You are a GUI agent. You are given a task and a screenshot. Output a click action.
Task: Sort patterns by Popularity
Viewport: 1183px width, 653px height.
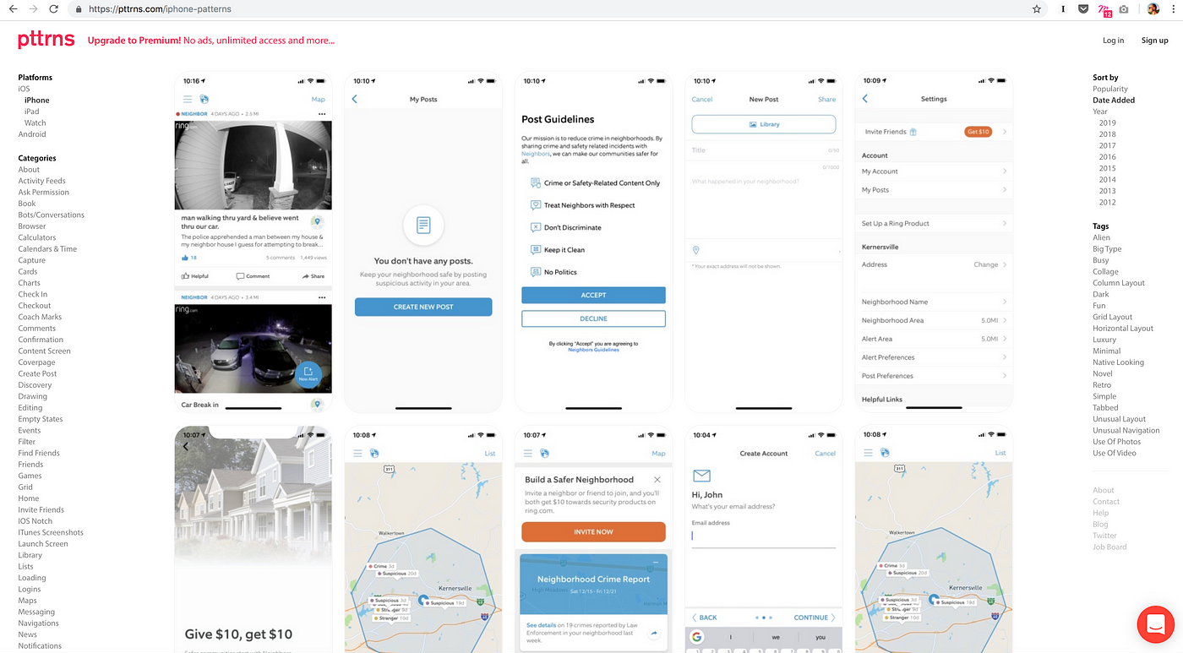tap(1110, 89)
